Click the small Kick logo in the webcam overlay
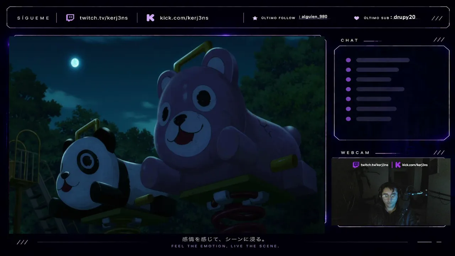The height and width of the screenshot is (256, 455). pyautogui.click(x=398, y=165)
